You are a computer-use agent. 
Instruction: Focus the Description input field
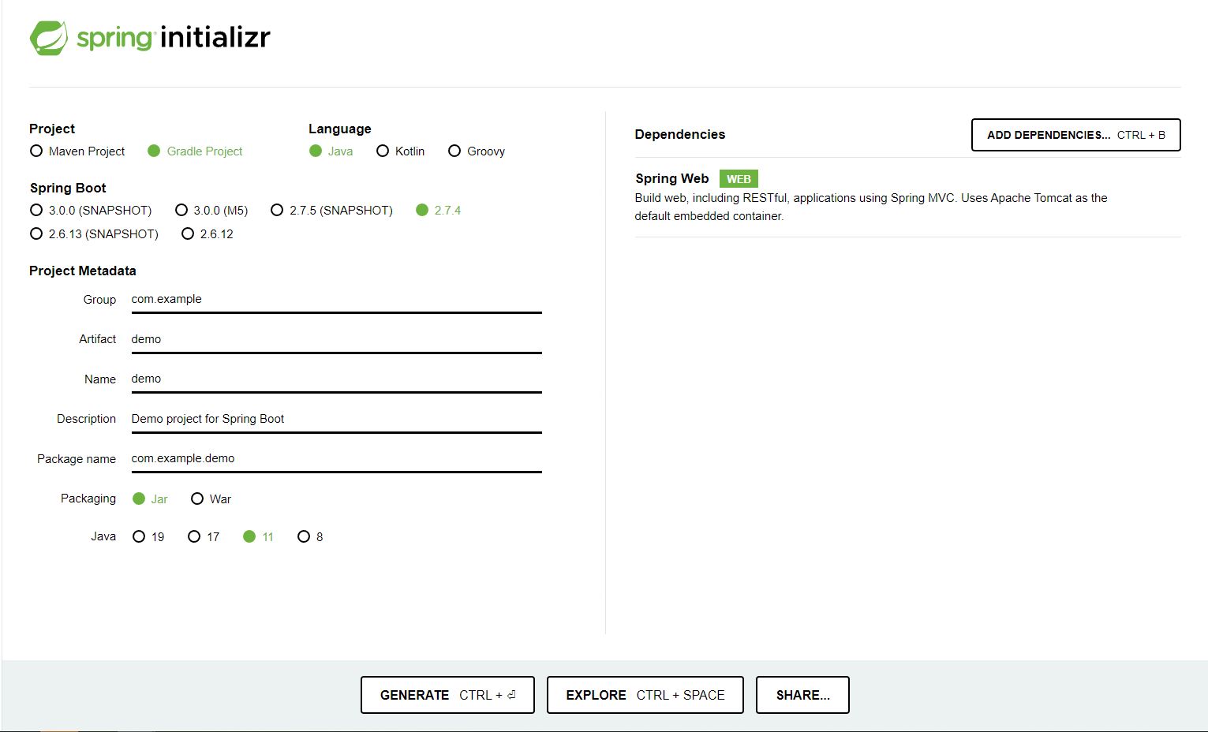[x=336, y=419]
